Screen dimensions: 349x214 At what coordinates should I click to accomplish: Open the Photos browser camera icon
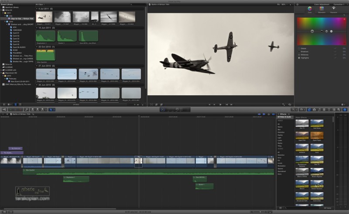coord(314,110)
